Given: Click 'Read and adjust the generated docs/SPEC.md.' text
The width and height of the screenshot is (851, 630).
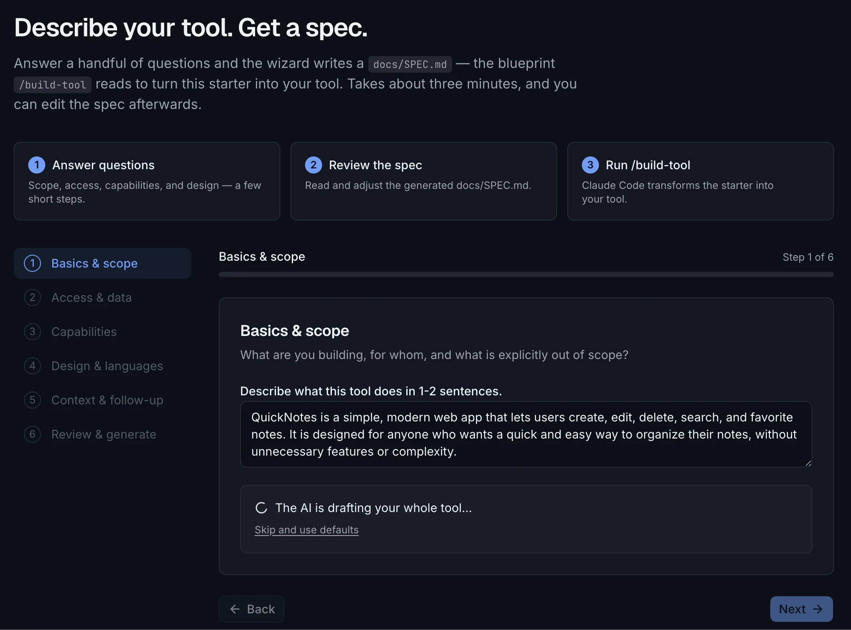Looking at the screenshot, I should (x=418, y=185).
